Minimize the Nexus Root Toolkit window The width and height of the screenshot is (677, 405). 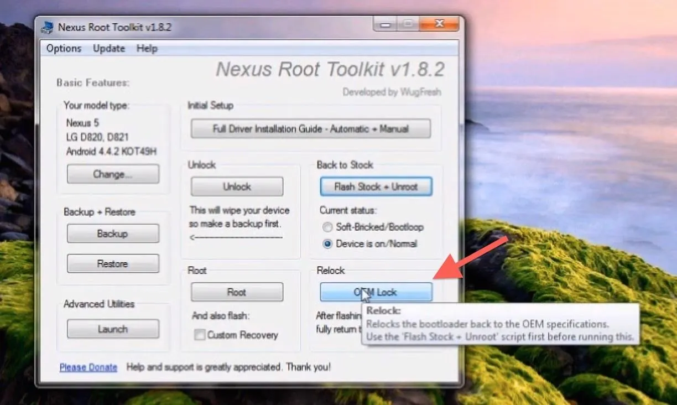point(386,24)
